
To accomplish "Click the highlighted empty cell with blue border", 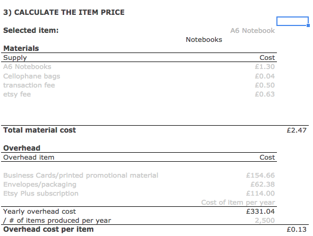I will (x=292, y=21).
